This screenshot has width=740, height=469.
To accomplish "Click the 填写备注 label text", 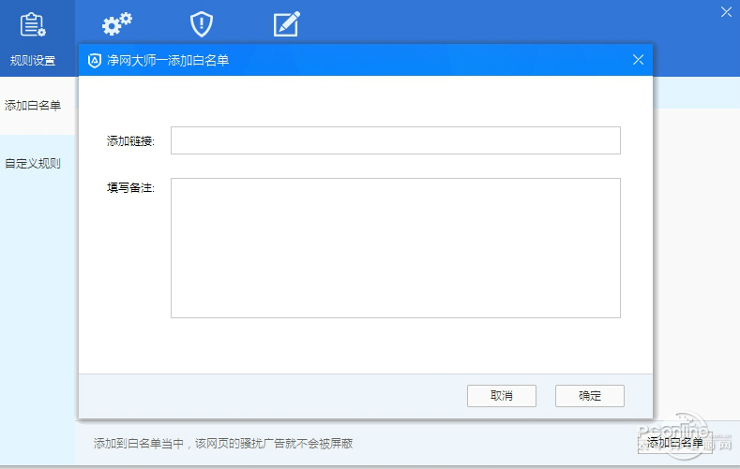I will tap(130, 188).
